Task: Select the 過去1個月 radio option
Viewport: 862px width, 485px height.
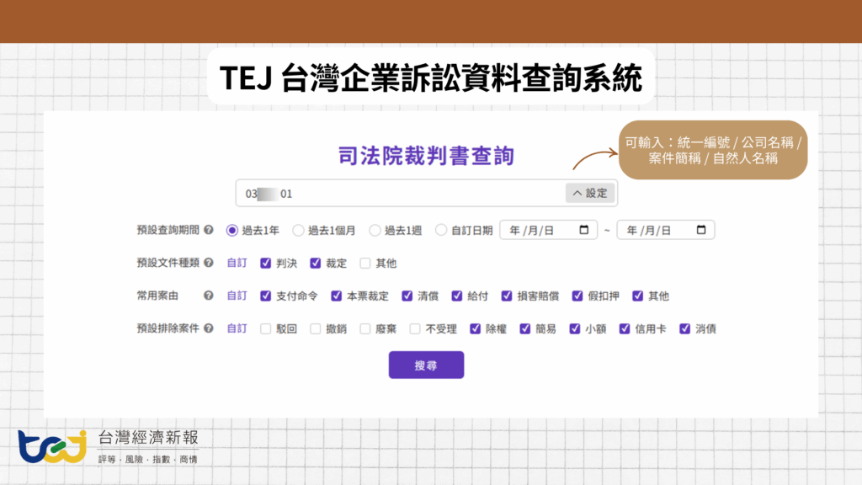Action: click(x=298, y=230)
